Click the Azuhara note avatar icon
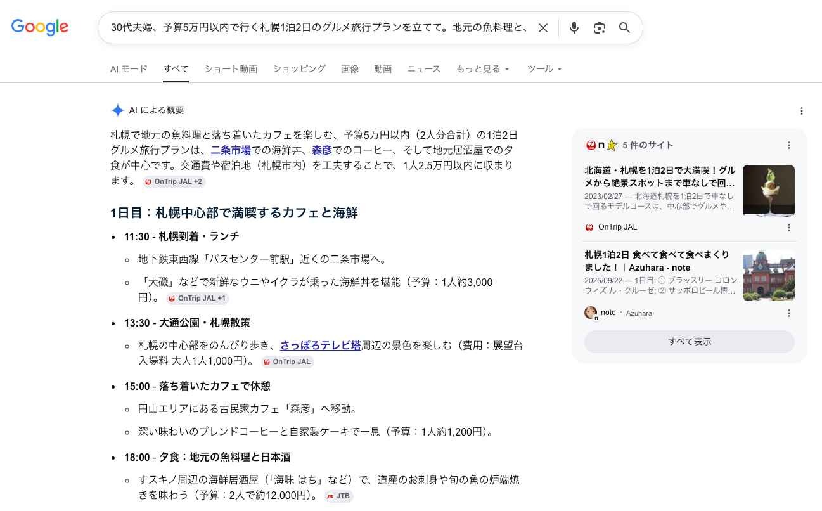 coord(591,313)
